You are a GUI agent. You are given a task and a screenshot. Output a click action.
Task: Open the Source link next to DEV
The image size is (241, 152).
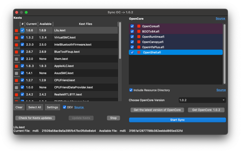click(79, 107)
